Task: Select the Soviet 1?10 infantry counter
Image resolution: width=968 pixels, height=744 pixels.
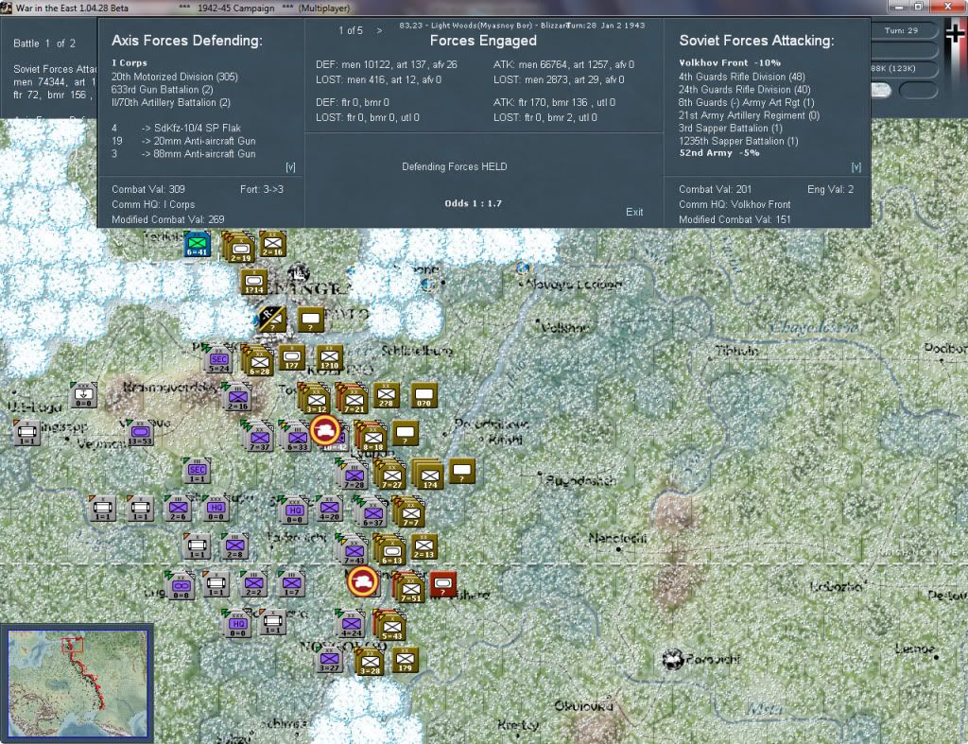Action: [329, 358]
